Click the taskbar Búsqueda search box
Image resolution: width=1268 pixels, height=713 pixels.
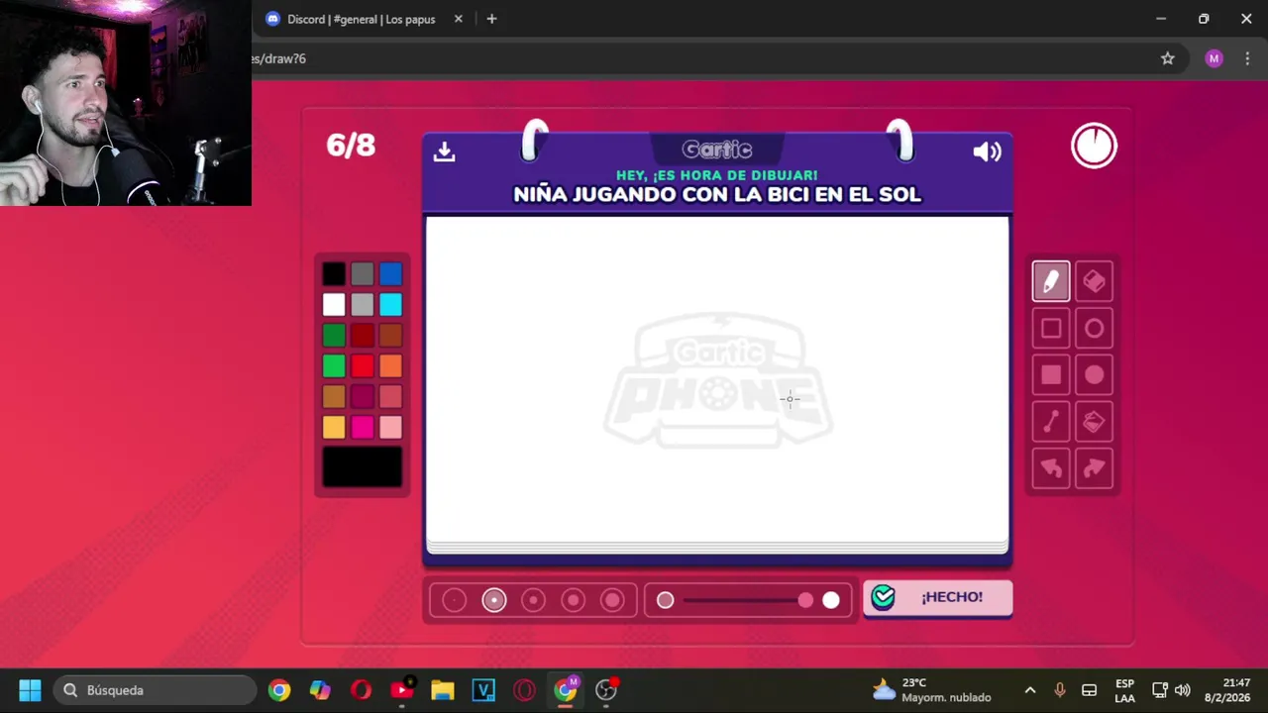pyautogui.click(x=155, y=690)
